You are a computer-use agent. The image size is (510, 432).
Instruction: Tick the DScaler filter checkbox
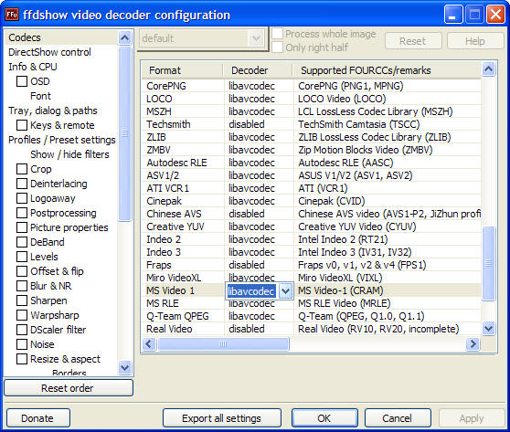coord(22,330)
